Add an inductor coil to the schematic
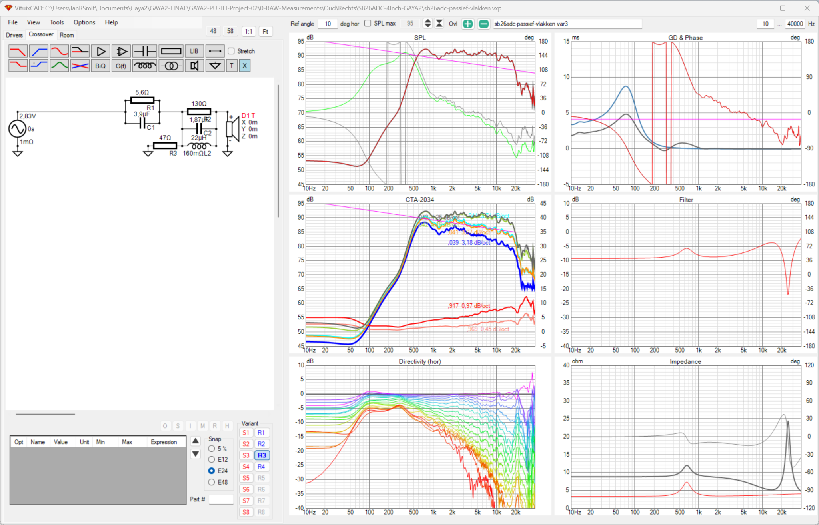Image resolution: width=819 pixels, height=525 pixels. point(144,66)
